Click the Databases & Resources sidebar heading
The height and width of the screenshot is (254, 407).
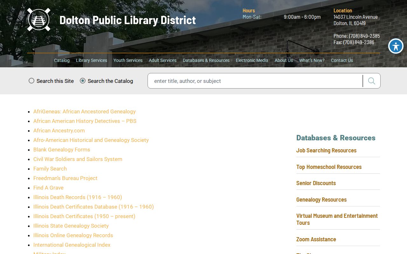click(x=336, y=138)
